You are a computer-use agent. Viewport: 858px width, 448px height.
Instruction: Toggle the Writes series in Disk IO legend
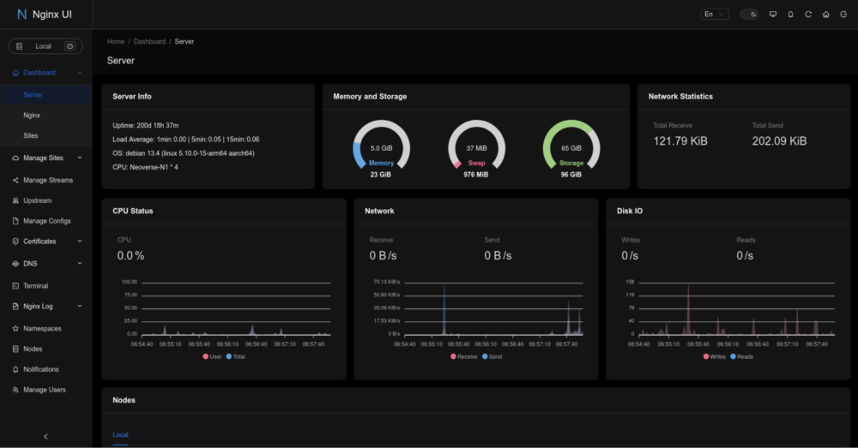point(714,356)
